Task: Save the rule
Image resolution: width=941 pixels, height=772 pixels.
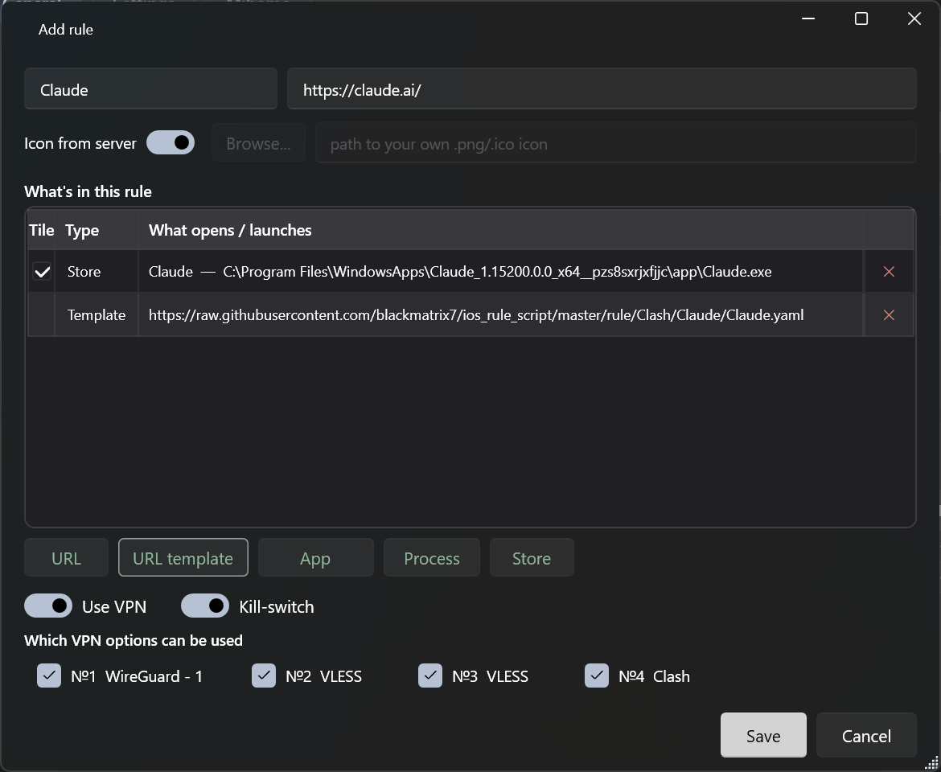Action: [x=763, y=735]
